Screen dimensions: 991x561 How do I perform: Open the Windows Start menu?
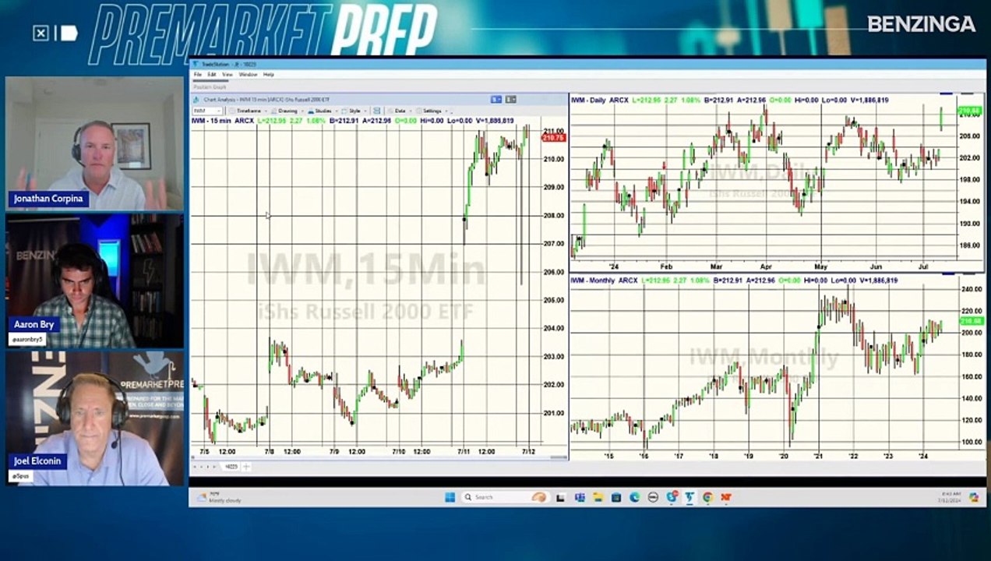click(x=450, y=497)
